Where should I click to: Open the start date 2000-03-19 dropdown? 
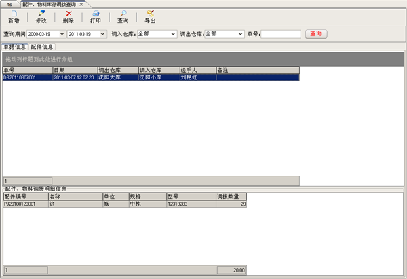pos(60,33)
